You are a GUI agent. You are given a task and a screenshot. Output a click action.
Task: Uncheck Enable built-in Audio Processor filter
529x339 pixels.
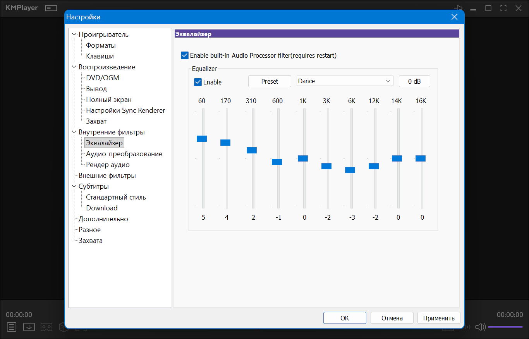[185, 55]
